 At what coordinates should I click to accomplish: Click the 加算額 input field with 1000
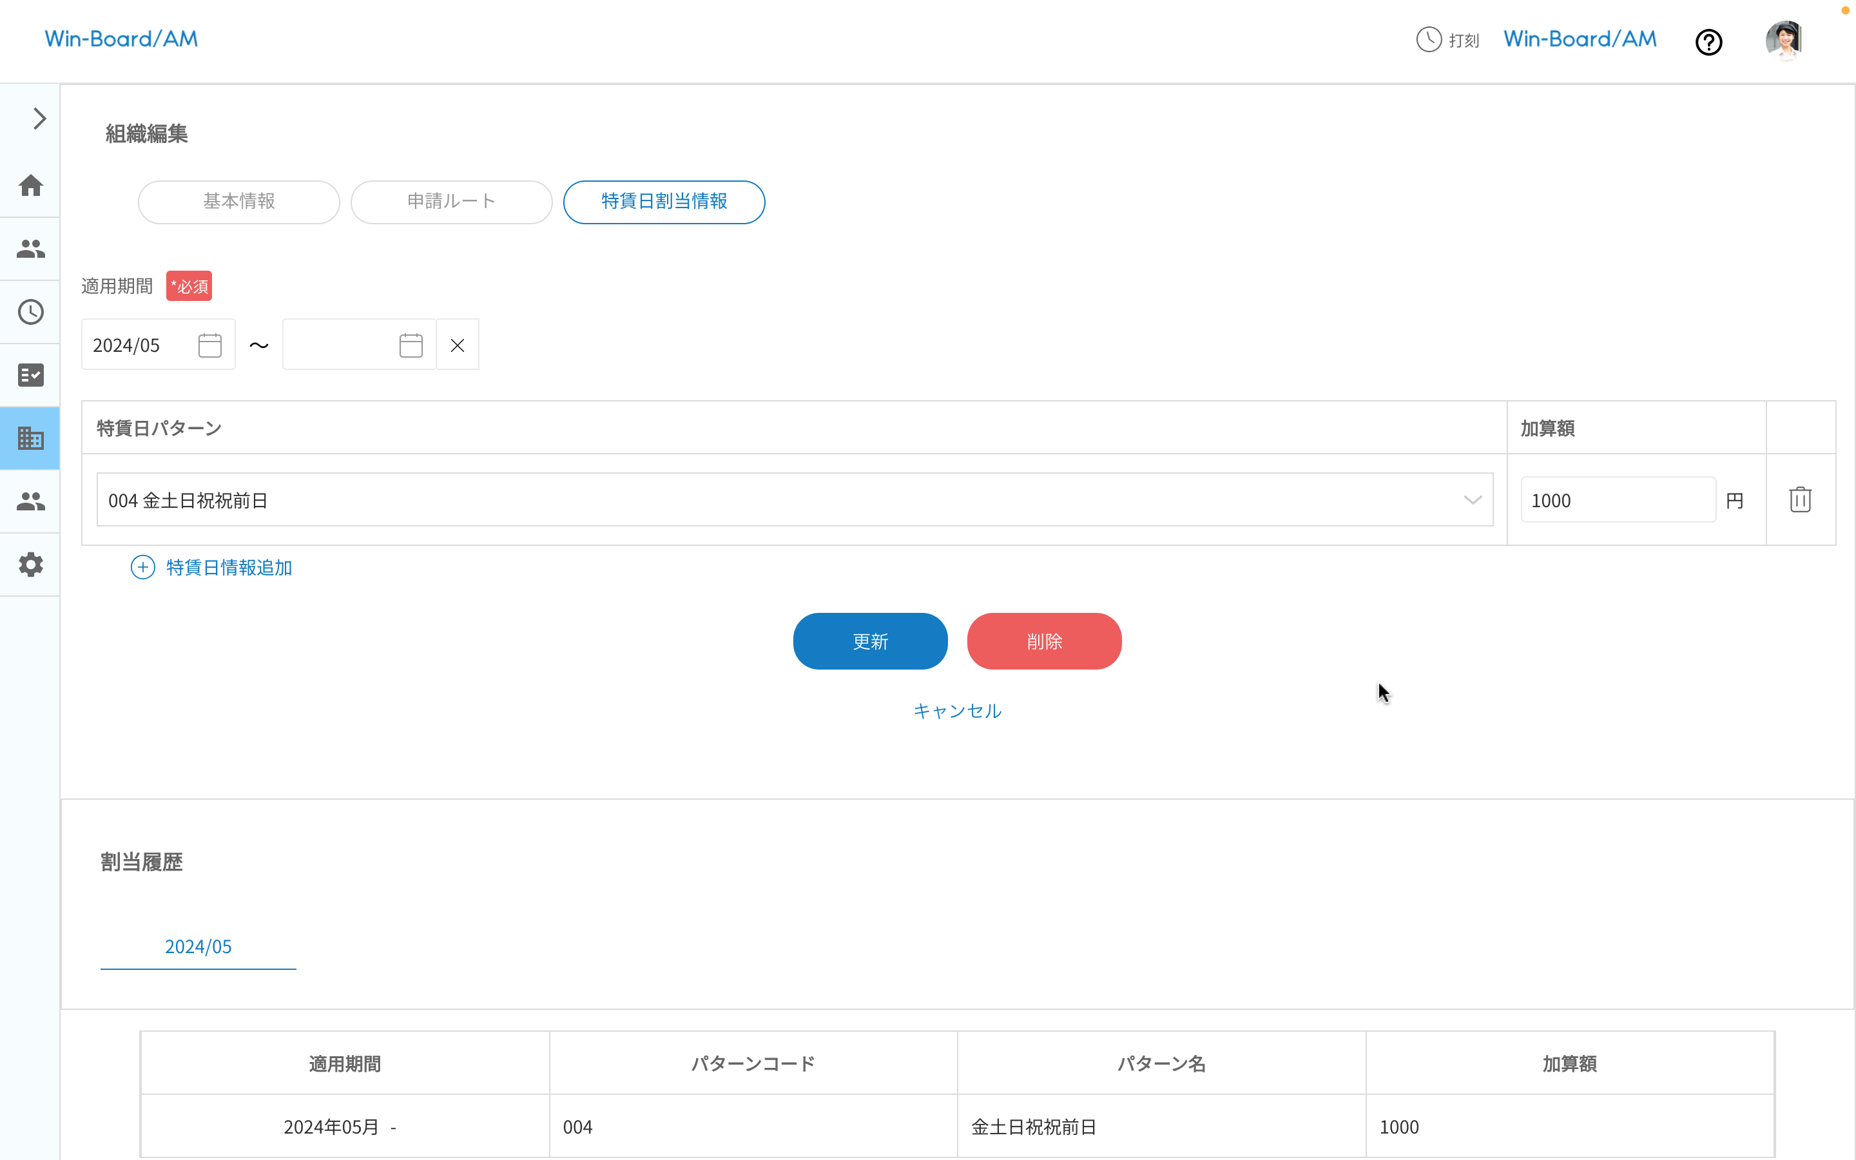pos(1617,500)
